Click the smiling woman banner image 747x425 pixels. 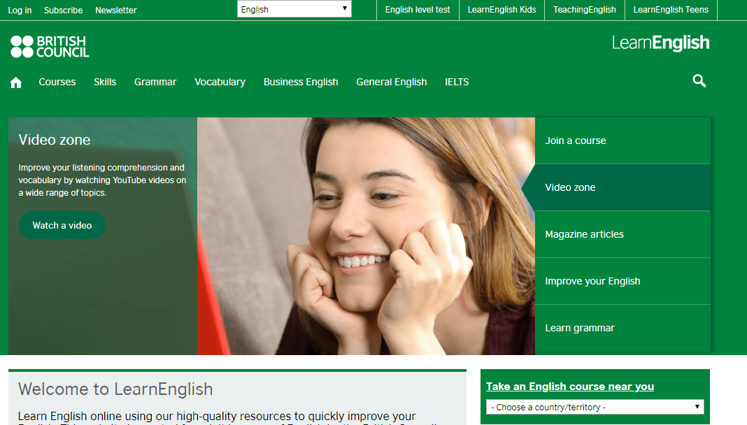[x=366, y=236]
